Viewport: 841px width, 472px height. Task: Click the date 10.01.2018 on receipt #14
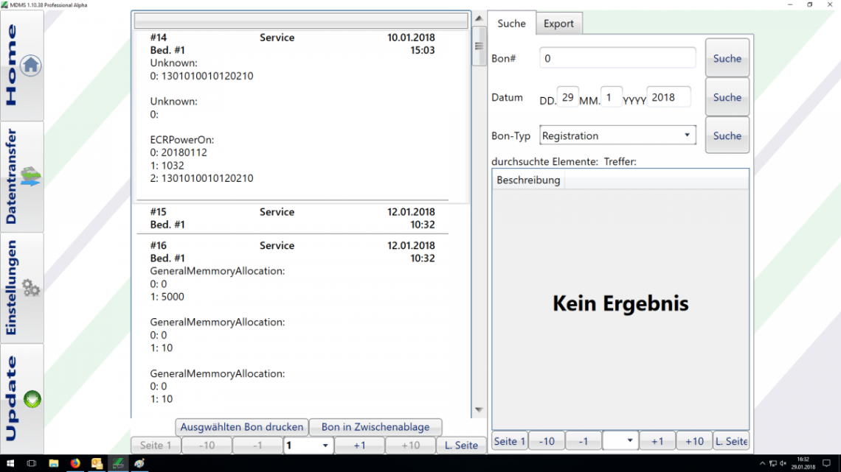point(411,38)
